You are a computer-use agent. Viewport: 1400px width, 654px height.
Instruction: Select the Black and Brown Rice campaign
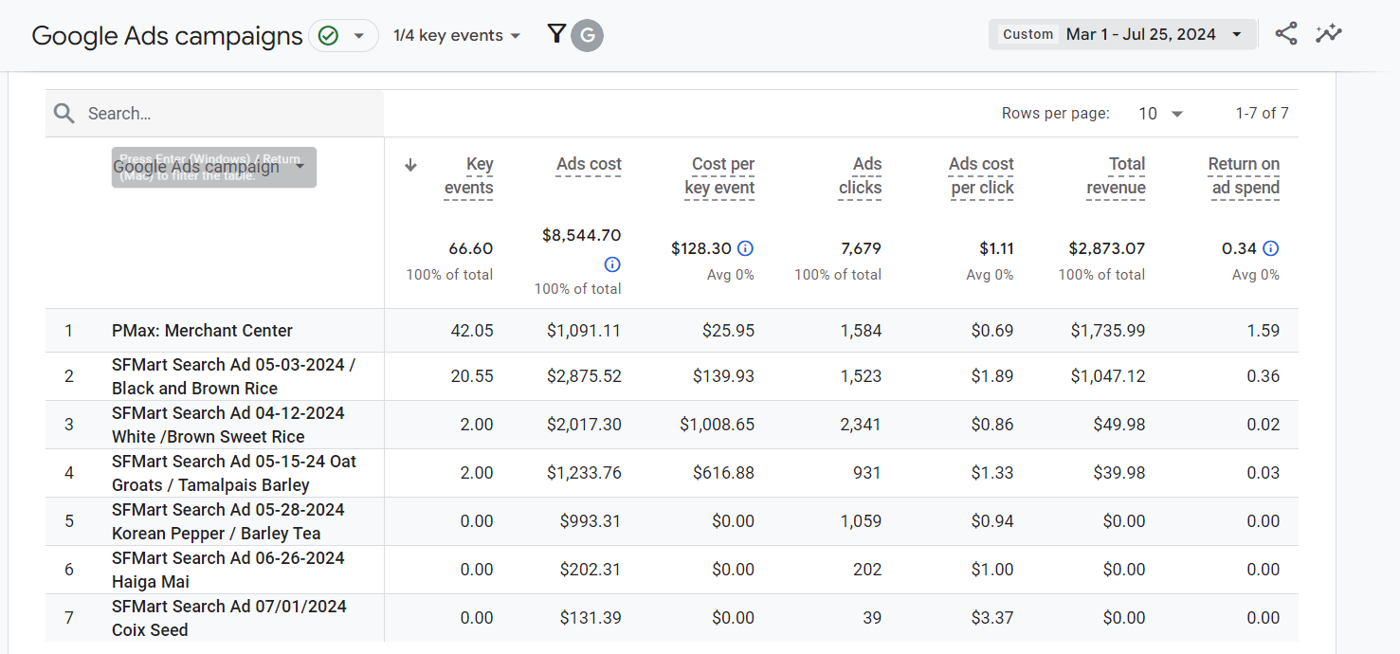pyautogui.click(x=233, y=376)
